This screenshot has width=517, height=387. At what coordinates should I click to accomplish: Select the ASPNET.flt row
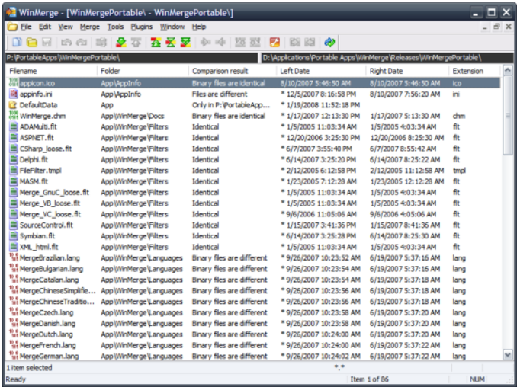pyautogui.click(x=253, y=138)
